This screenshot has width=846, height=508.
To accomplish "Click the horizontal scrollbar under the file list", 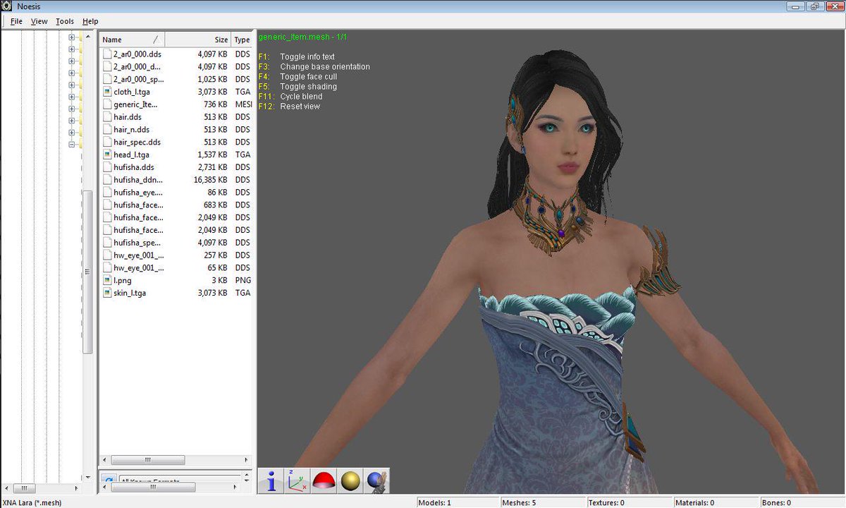I will 148,459.
